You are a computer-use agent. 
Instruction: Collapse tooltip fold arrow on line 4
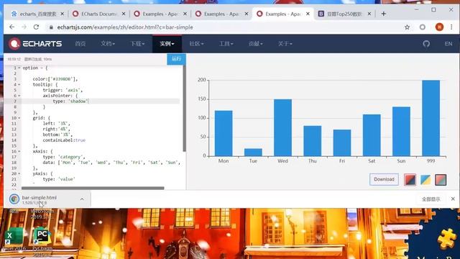point(19,85)
